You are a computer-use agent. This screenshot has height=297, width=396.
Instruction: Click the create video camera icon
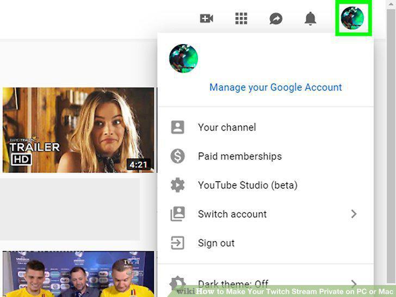click(x=206, y=18)
